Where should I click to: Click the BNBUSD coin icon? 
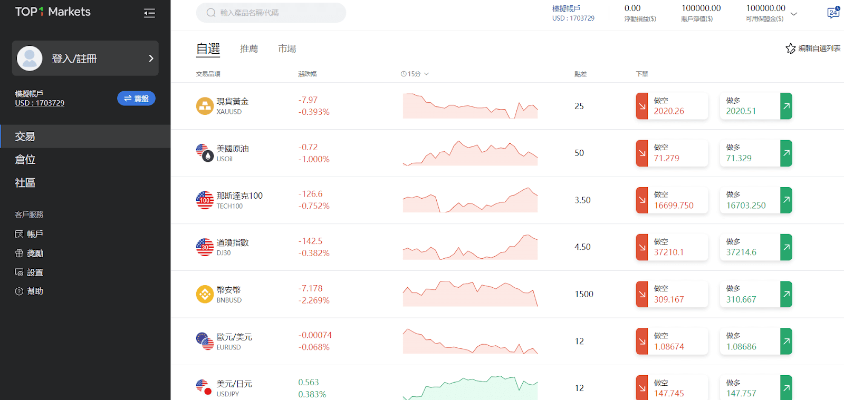pos(205,294)
